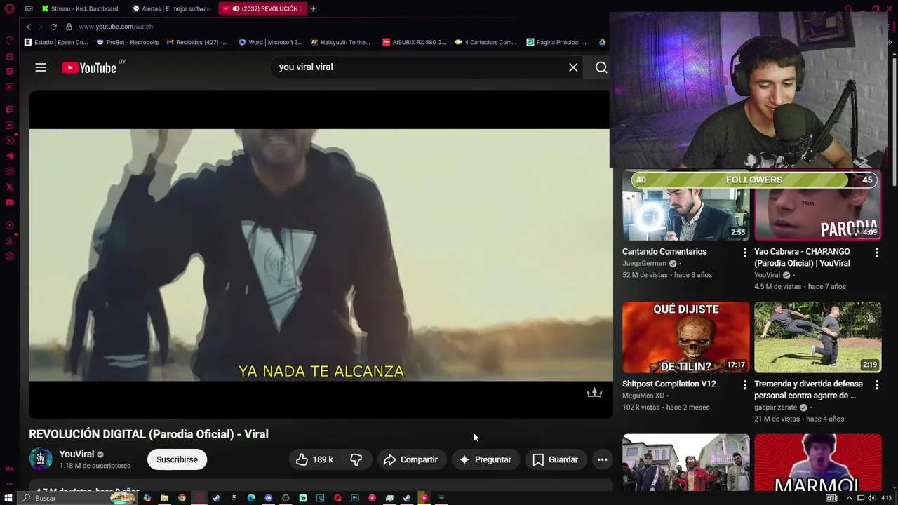Open Shitpost Compilation V12 thumbnail
Viewport: 898px width, 505px height.
685,337
